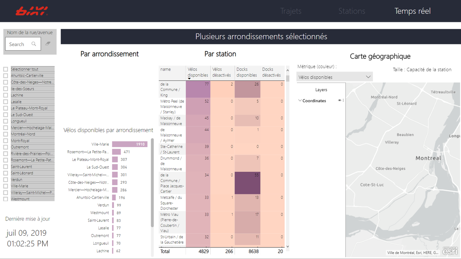Click the map attribution 'Ville de Montréal, Esri, HERE'
The width and height of the screenshot is (461, 259).
[x=413, y=253]
